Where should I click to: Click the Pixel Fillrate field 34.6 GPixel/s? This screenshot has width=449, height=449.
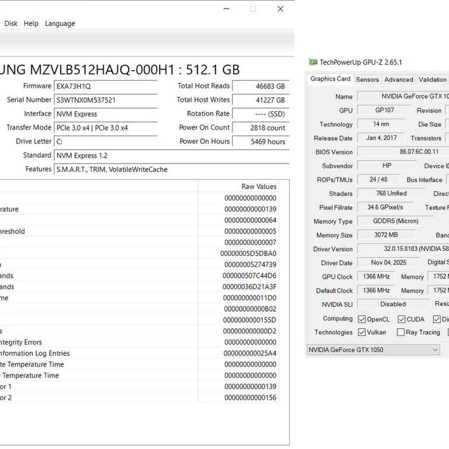(385, 207)
